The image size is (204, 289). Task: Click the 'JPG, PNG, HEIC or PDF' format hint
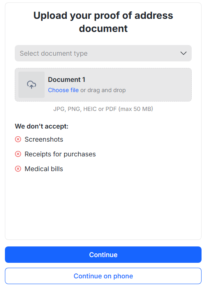(85, 109)
